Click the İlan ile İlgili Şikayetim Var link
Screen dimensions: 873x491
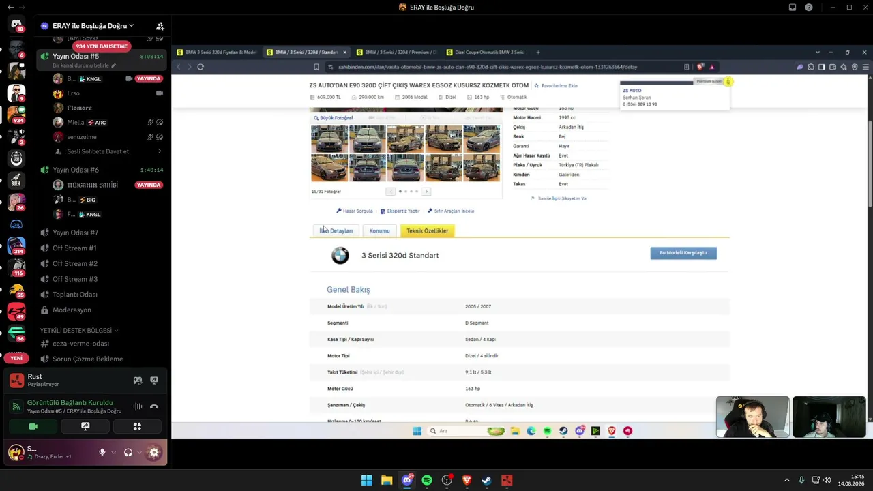(562, 198)
